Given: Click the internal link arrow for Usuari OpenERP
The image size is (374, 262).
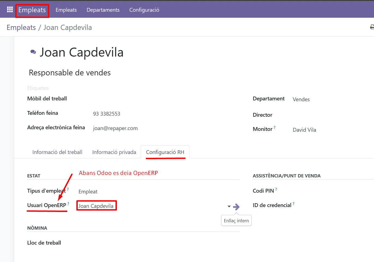Looking at the screenshot, I should pyautogui.click(x=236, y=207).
